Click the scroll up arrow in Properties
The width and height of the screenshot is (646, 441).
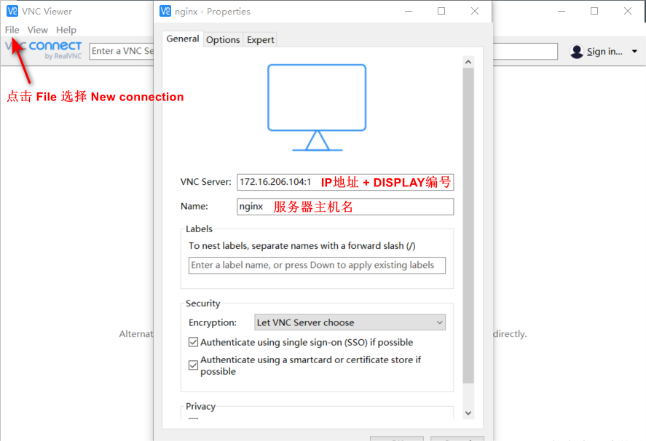[x=468, y=62]
